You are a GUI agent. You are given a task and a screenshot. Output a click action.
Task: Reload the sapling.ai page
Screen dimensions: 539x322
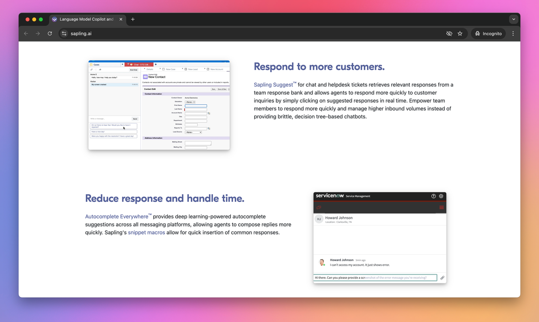pos(50,34)
